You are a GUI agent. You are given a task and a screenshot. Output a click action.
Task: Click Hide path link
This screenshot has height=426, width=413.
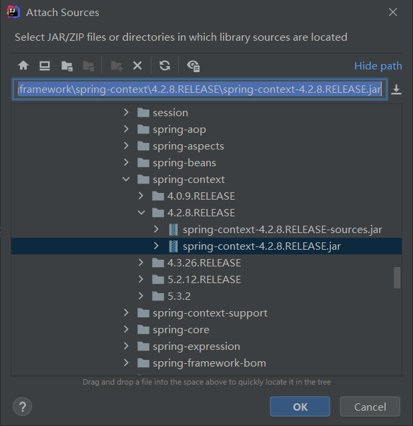click(x=378, y=66)
